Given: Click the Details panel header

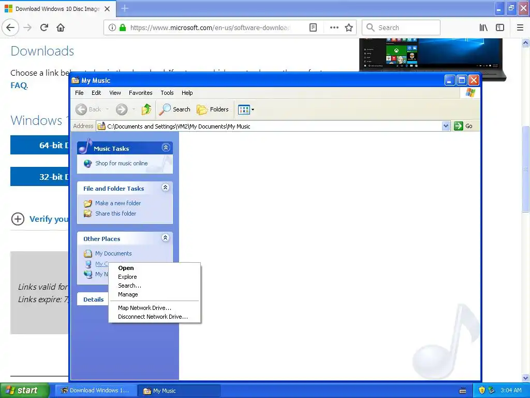Looking at the screenshot, I should [x=93, y=300].
